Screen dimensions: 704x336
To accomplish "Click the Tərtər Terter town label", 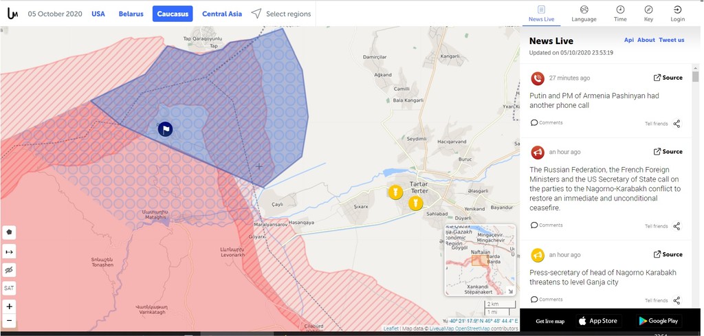I will point(419,188).
